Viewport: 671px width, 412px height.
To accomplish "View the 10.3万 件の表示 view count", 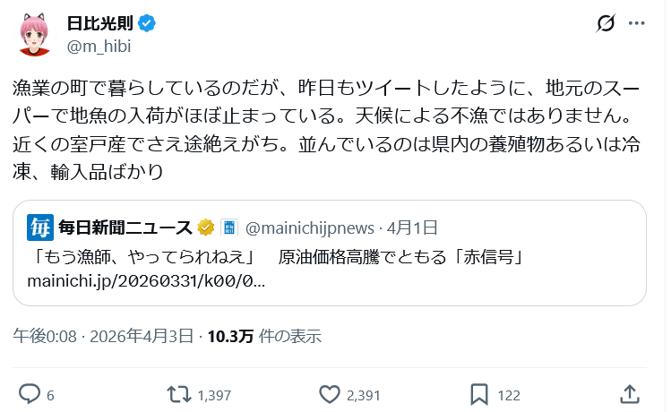I will tap(264, 337).
